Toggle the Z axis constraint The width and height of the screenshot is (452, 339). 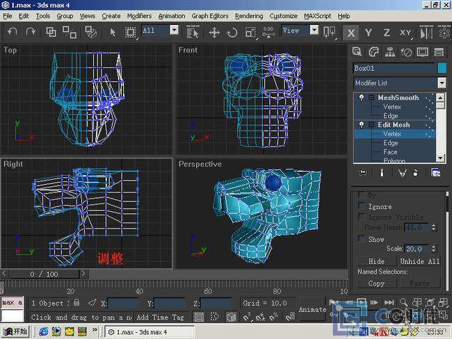tap(387, 33)
